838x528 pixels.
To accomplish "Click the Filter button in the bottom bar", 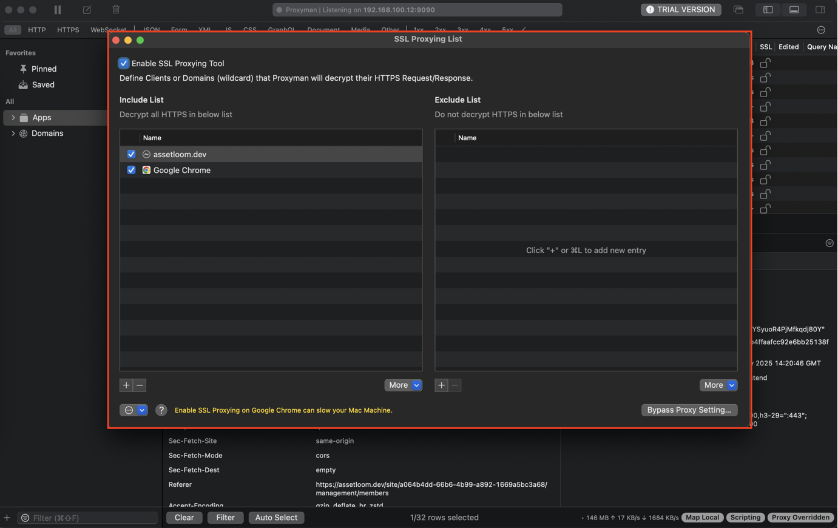I will coord(225,518).
